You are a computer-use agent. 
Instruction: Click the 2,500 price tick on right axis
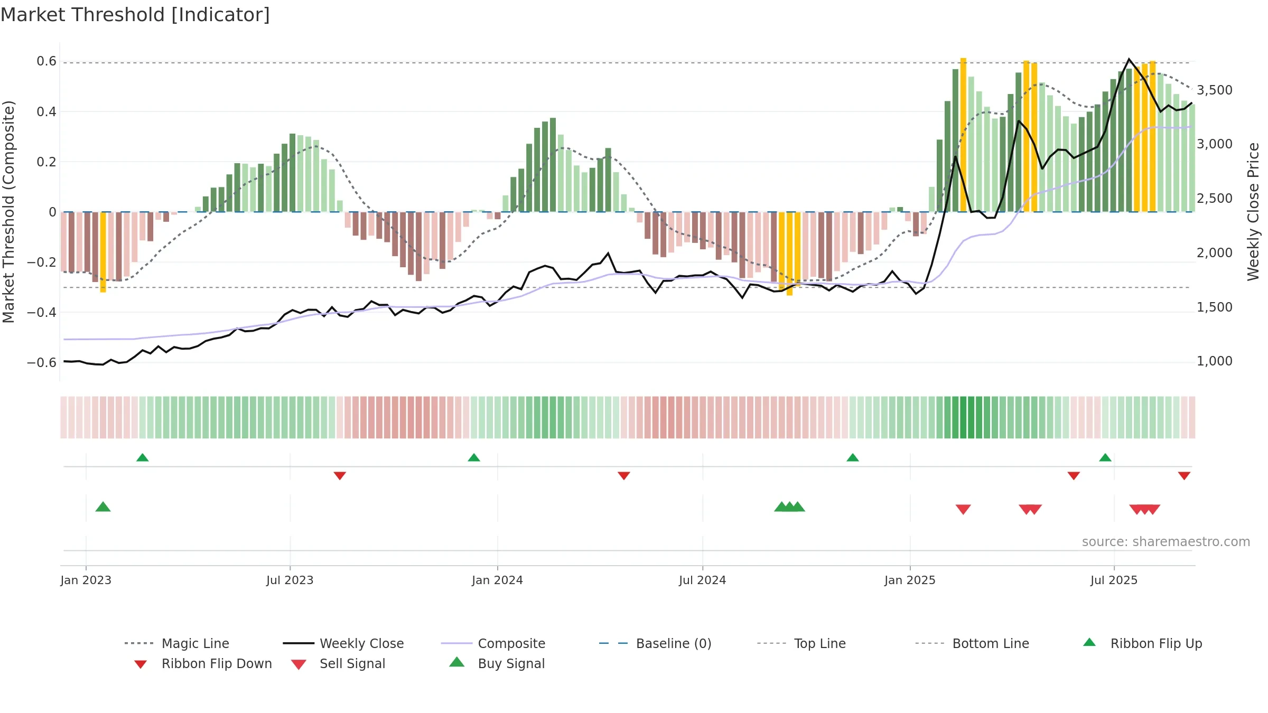click(1215, 198)
